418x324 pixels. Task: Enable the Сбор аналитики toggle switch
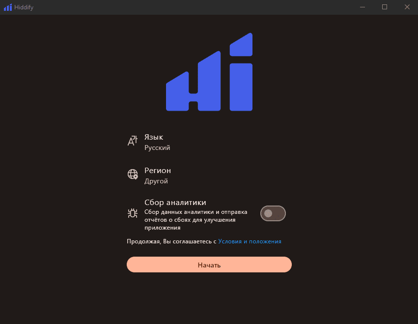tap(273, 213)
